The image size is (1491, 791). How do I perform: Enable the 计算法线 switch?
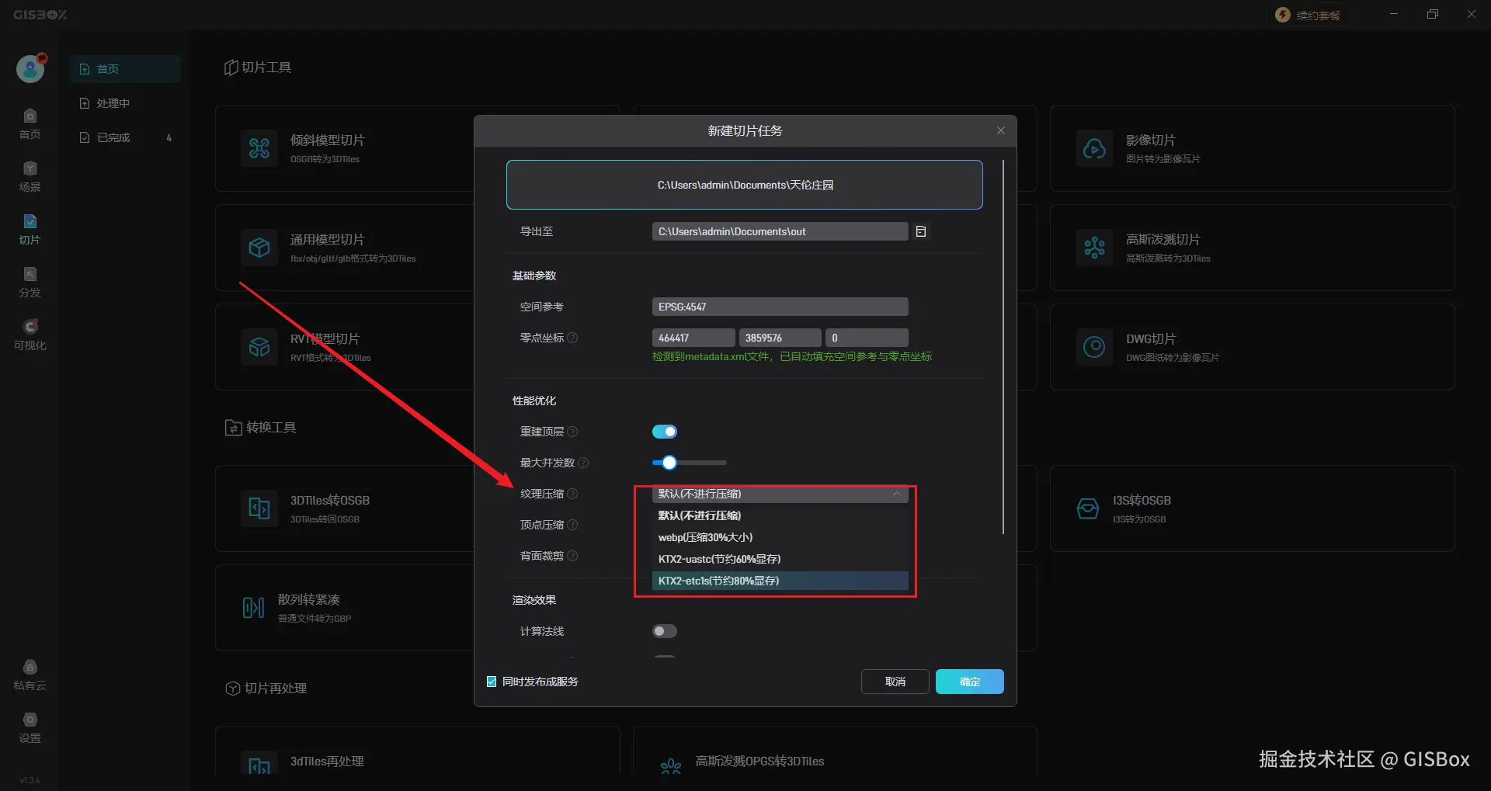(665, 631)
